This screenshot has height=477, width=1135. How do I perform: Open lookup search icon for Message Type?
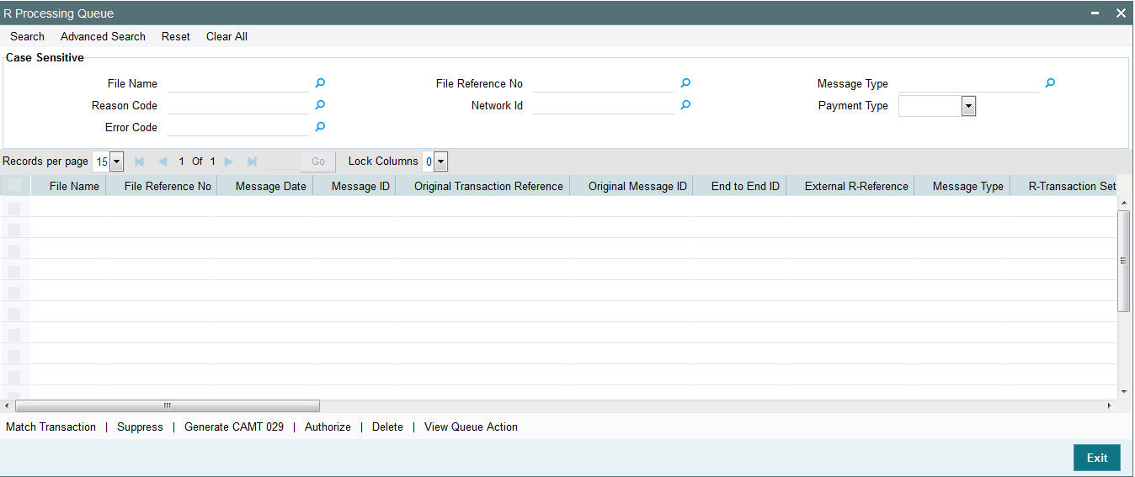pyautogui.click(x=1050, y=83)
